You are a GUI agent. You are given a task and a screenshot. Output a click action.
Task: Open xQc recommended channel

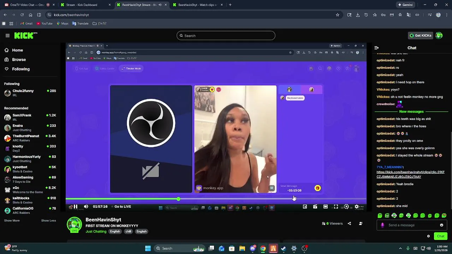click(x=30, y=190)
